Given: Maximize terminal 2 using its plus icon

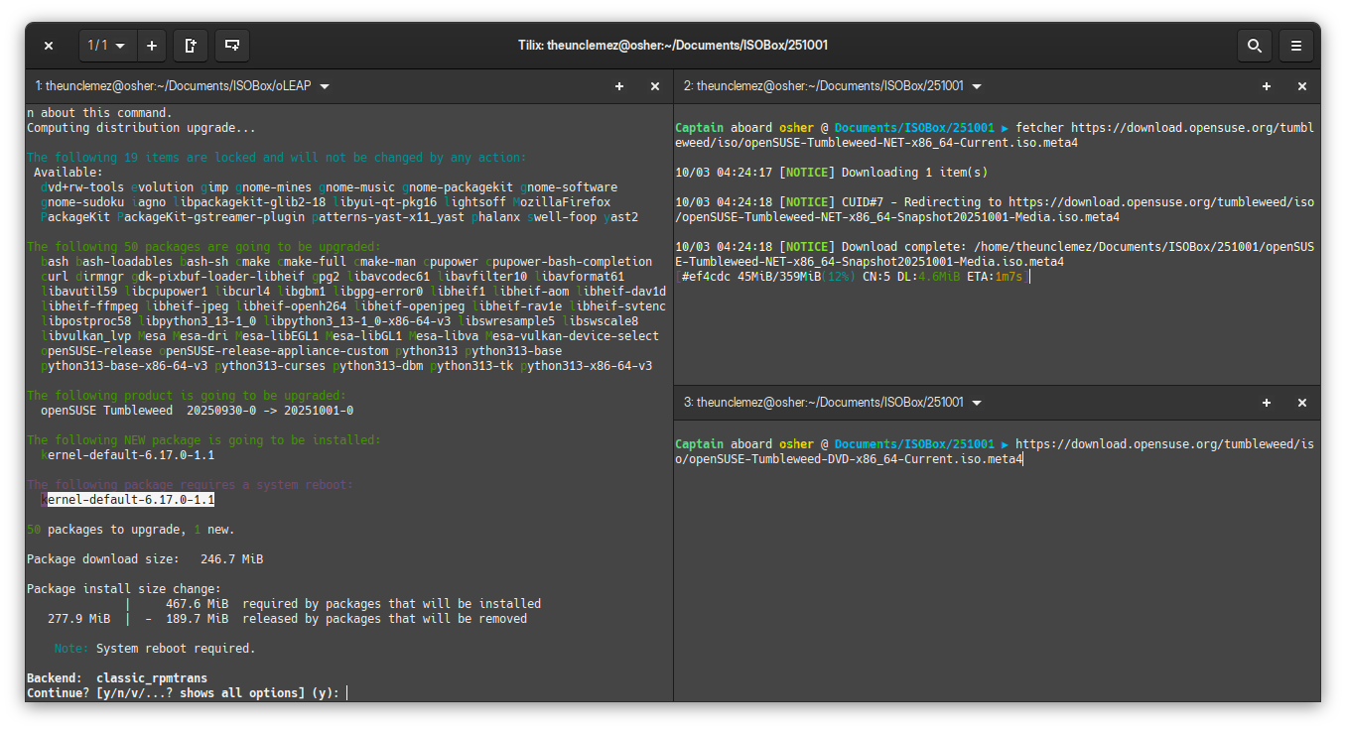Looking at the screenshot, I should 1267,86.
